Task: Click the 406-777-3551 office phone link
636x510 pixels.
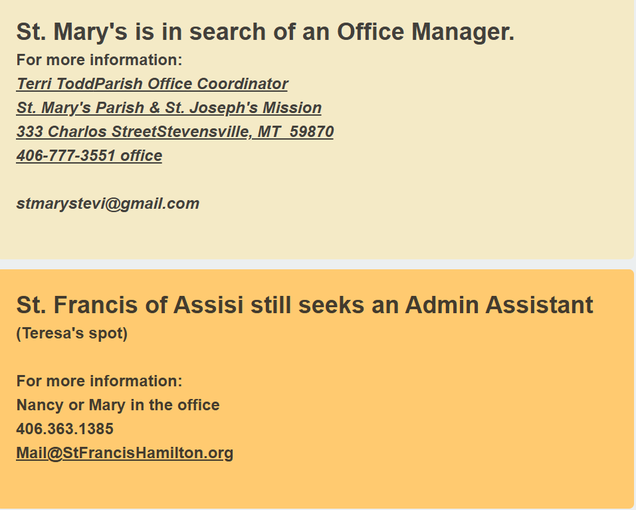Action: 89,156
